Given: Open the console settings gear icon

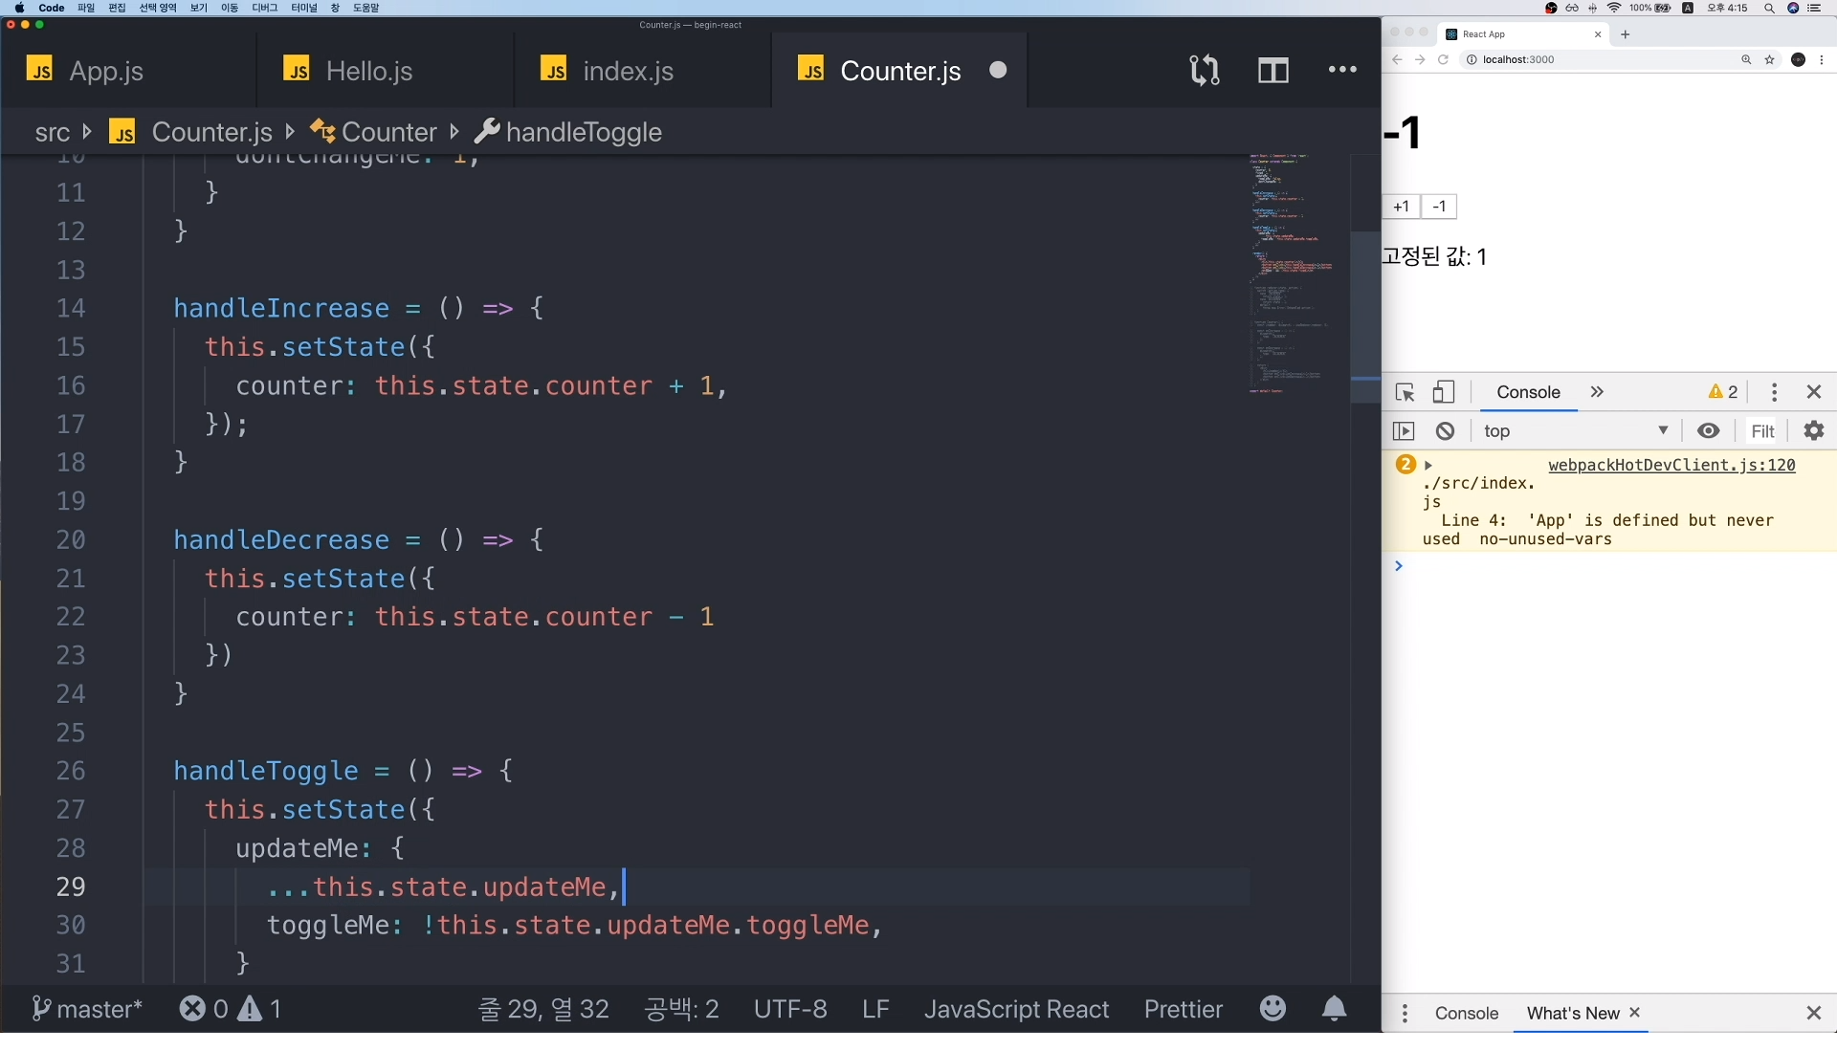Looking at the screenshot, I should pyautogui.click(x=1813, y=431).
